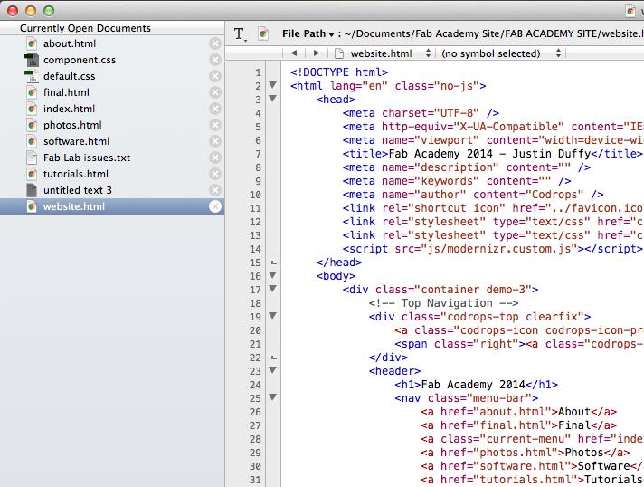Open the text options T icon
Image resolution: width=644 pixels, height=487 pixels.
(240, 34)
